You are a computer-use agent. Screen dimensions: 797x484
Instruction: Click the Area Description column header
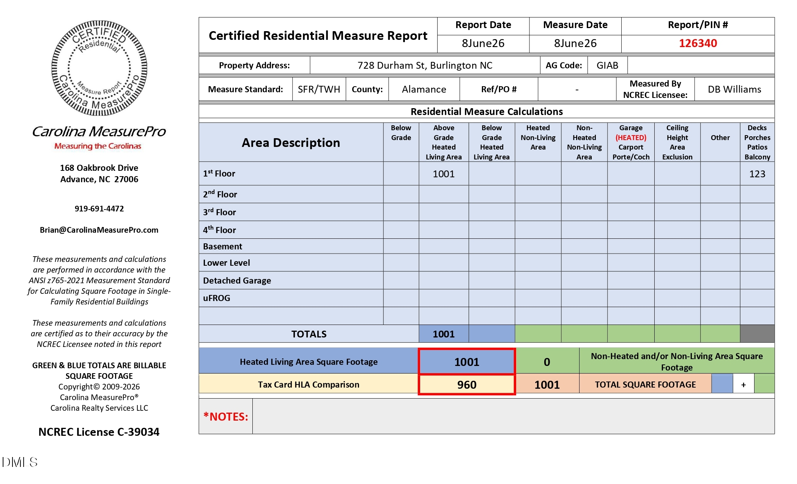291,142
